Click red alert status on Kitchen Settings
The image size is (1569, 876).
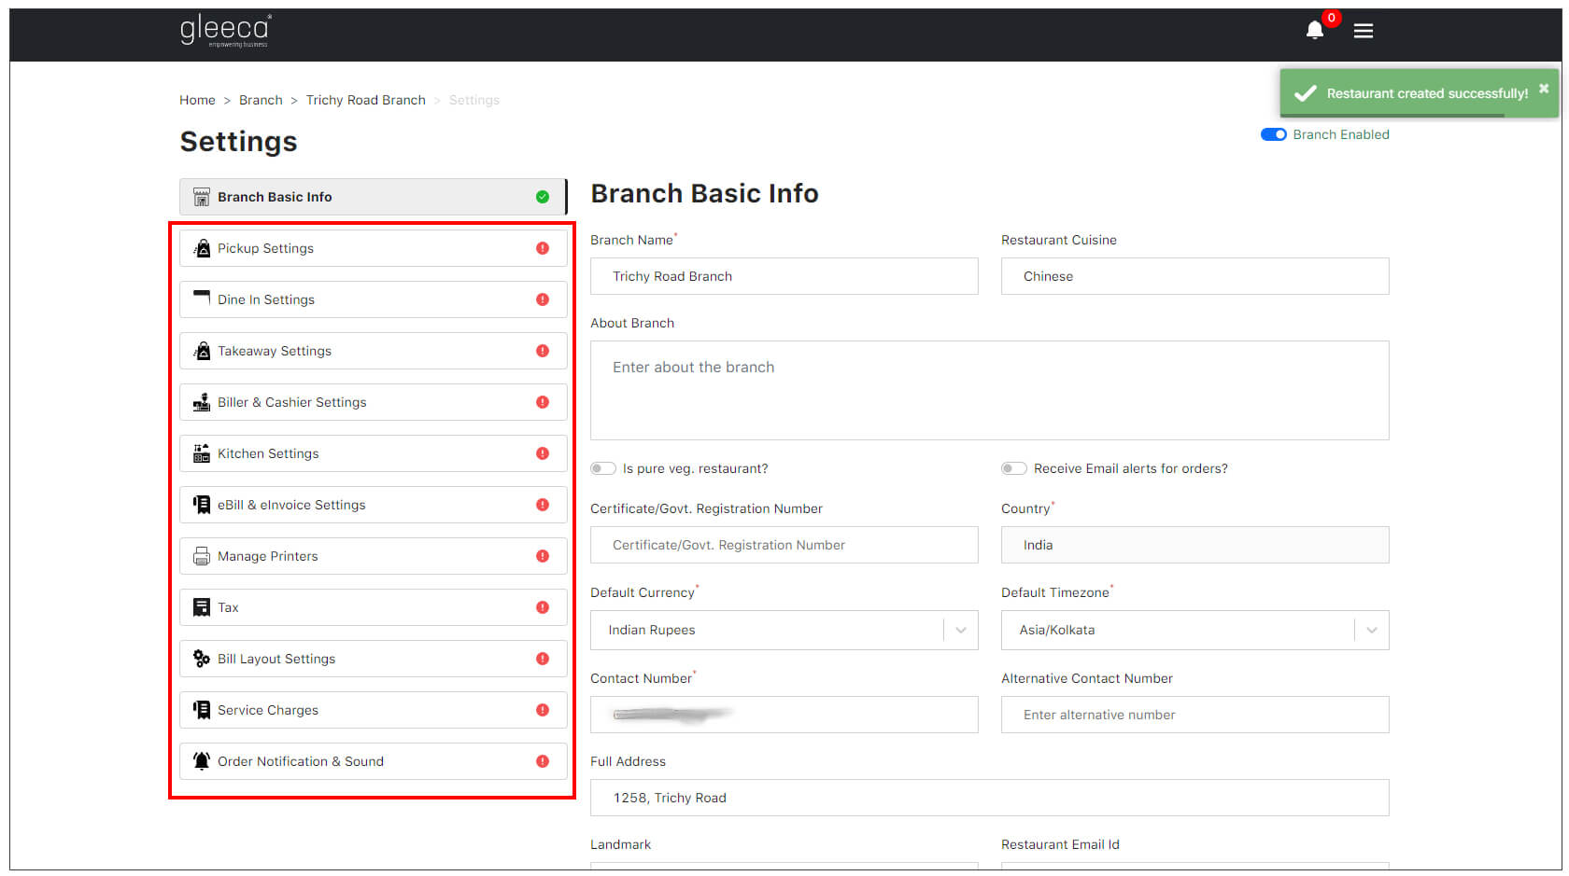coord(543,453)
